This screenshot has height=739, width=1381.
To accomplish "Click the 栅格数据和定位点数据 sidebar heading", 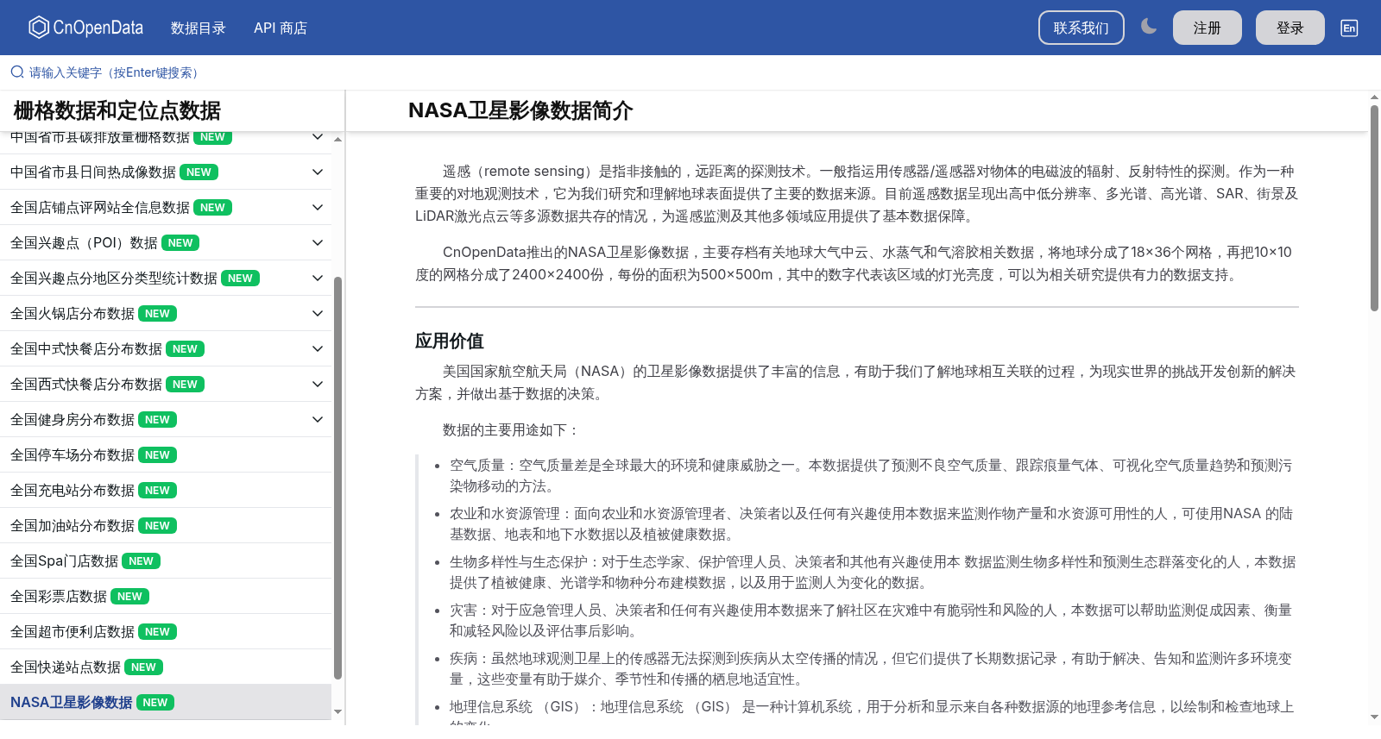I will coord(117,110).
